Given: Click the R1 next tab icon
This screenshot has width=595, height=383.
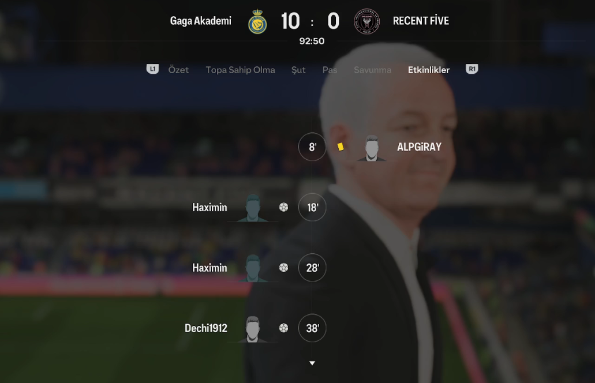Looking at the screenshot, I should (x=471, y=69).
